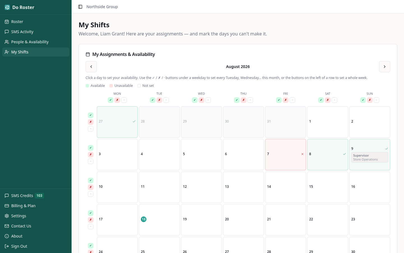Sign Out of the account

tap(36, 246)
